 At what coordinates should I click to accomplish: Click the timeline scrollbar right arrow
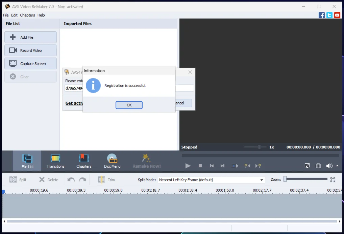340,221
